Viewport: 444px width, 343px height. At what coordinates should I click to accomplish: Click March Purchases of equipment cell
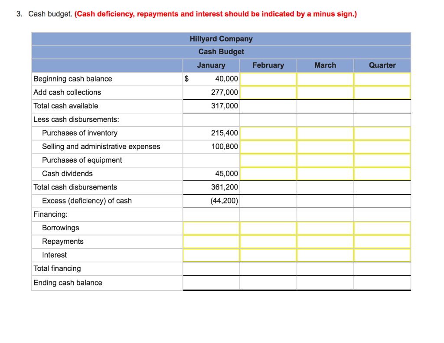[x=325, y=160]
